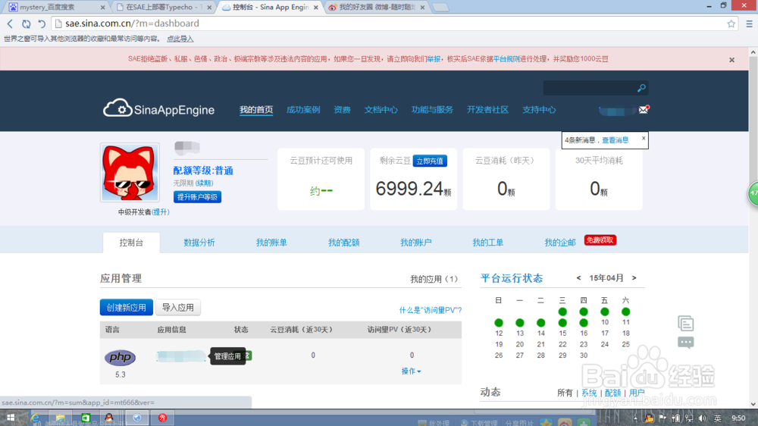Switch to the Typecho SAE tab
This screenshot has height=426, width=758.
pos(164,8)
